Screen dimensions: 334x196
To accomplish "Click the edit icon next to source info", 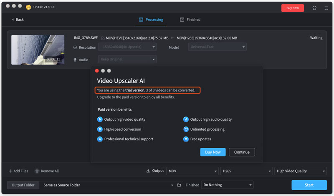I will (103, 38).
